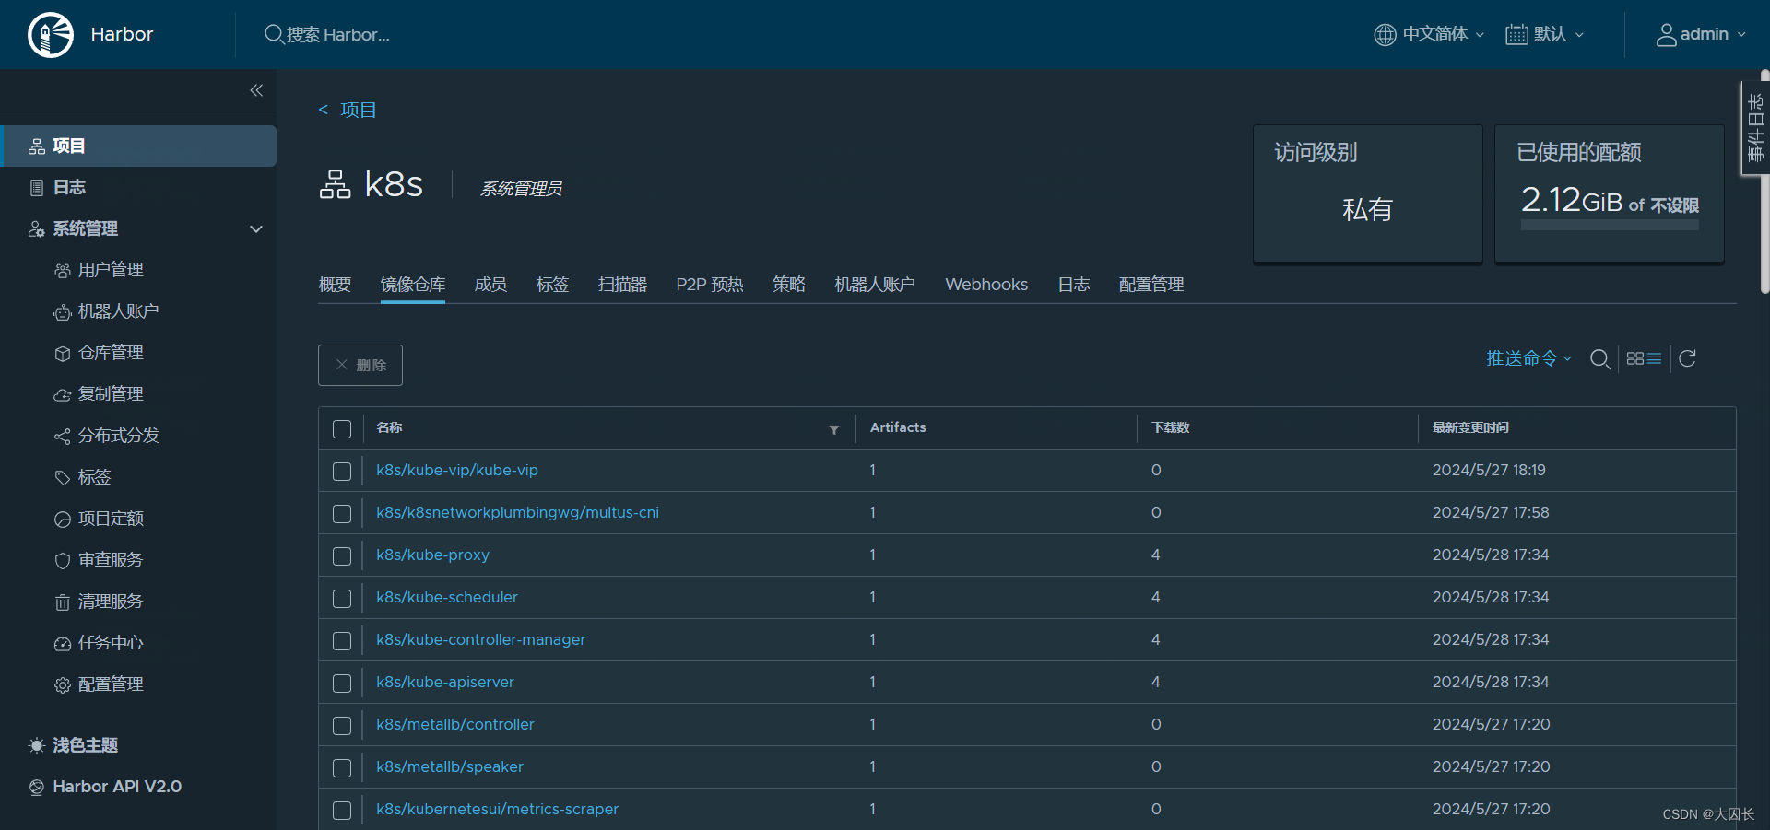Click the 任务中心 gauge icon
Screen dimensions: 1770x830
tap(63, 644)
